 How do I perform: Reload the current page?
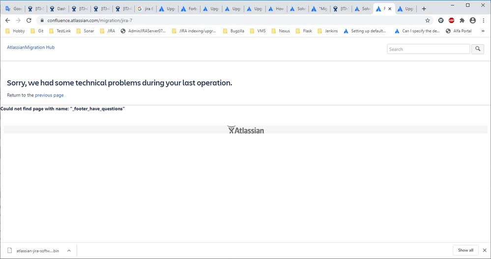(29, 20)
